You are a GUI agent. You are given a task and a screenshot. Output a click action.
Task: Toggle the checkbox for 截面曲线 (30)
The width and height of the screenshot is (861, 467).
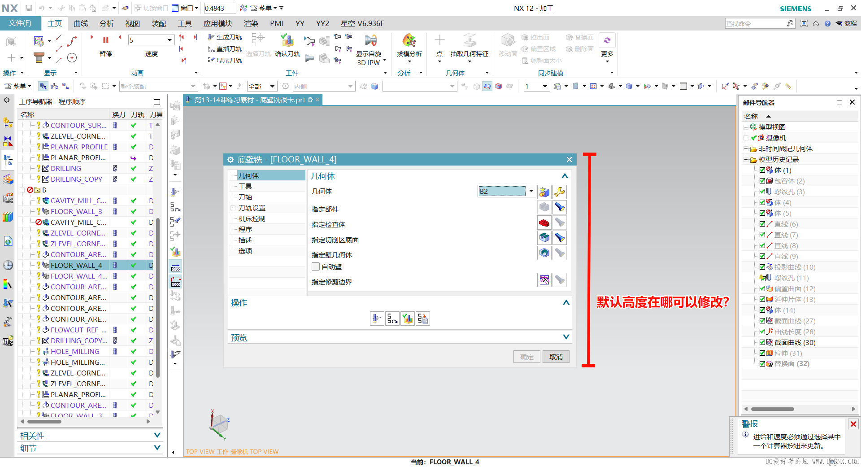[x=762, y=342]
